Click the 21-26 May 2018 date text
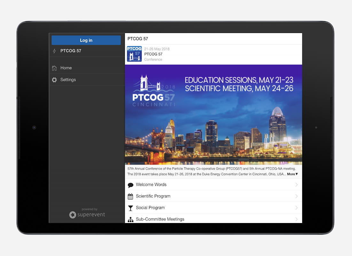Viewport: 352px width, 256px height. (x=157, y=49)
